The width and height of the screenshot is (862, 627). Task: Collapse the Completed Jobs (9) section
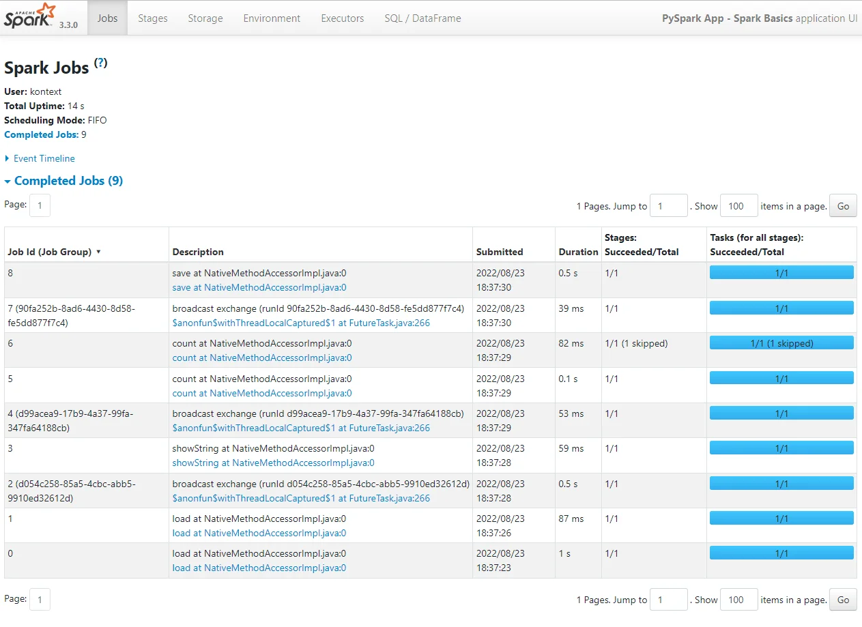click(x=68, y=181)
